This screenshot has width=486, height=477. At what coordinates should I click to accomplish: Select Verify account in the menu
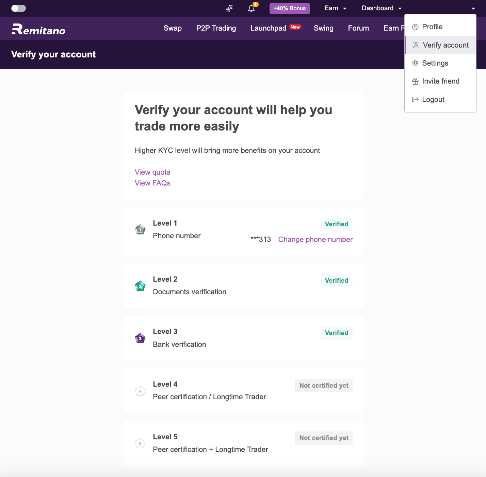(440, 45)
